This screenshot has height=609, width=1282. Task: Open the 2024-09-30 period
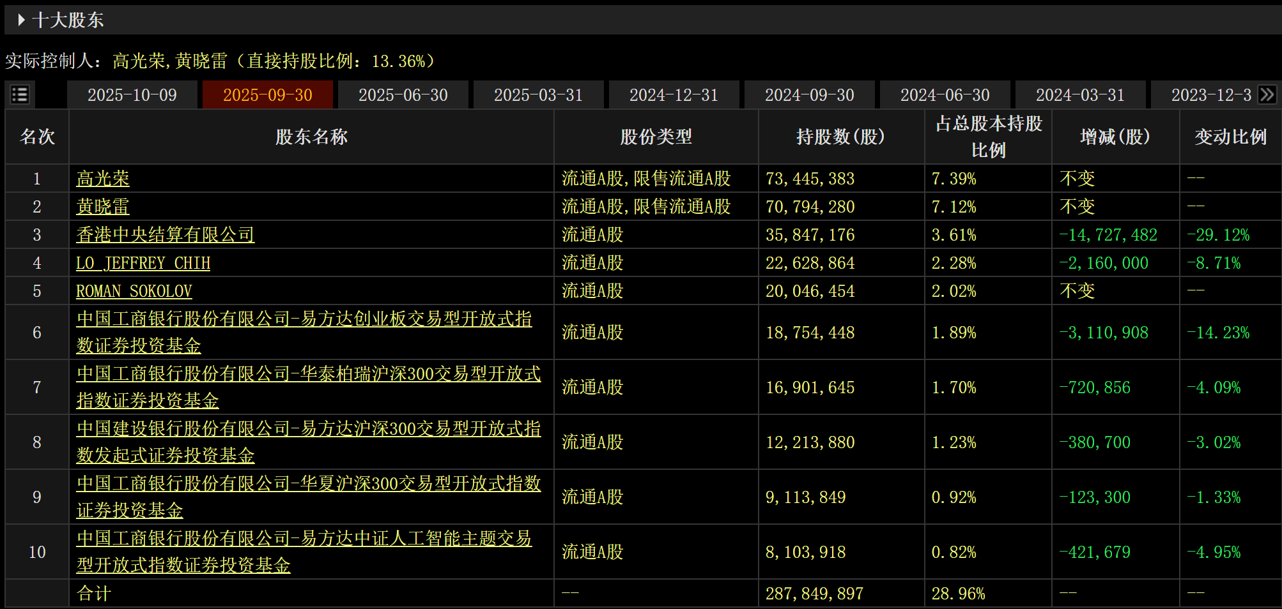(809, 94)
